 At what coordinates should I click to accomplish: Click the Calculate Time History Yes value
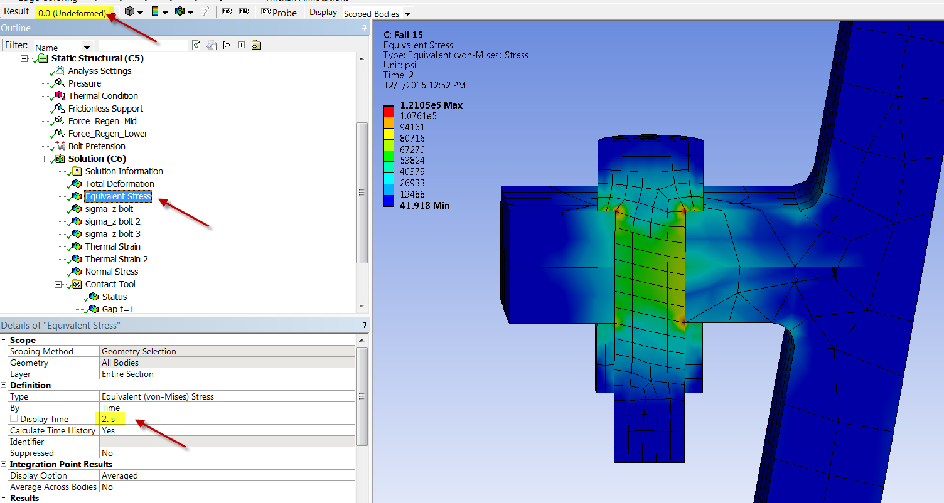[x=227, y=430]
